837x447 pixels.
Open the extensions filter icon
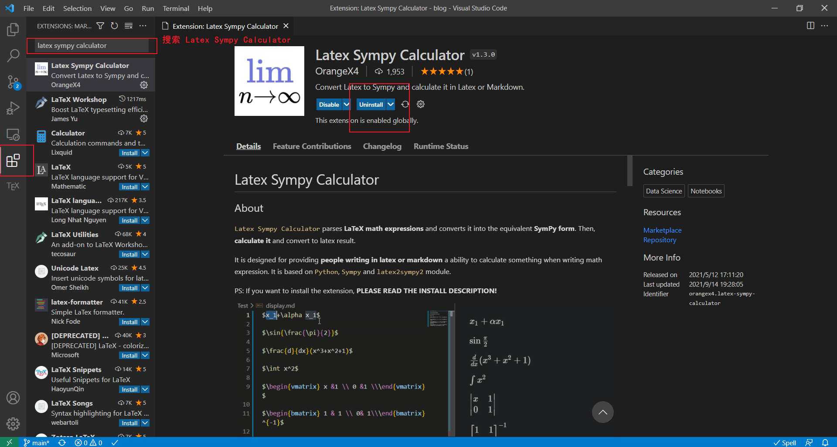pos(100,26)
